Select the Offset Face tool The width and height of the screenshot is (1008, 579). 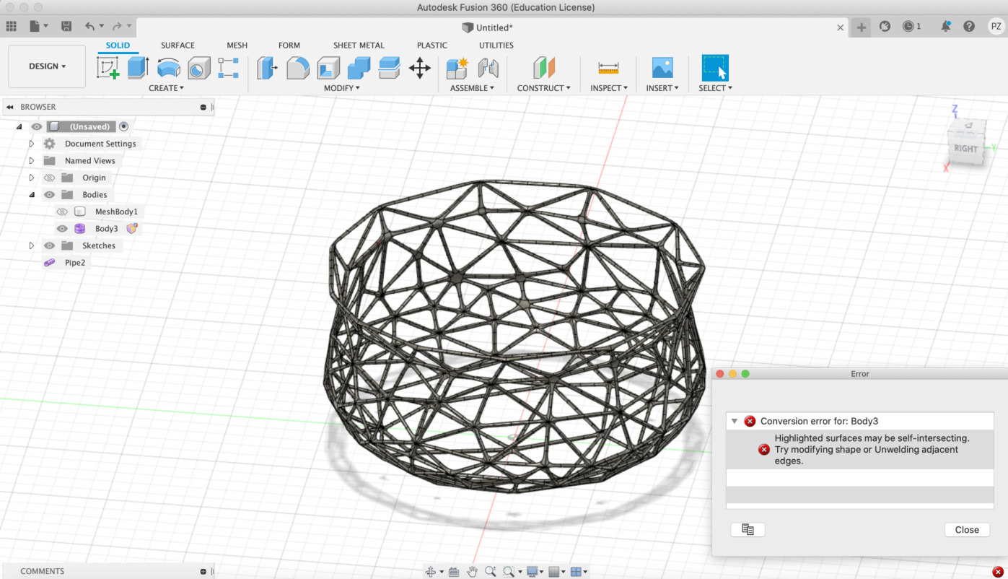point(389,68)
